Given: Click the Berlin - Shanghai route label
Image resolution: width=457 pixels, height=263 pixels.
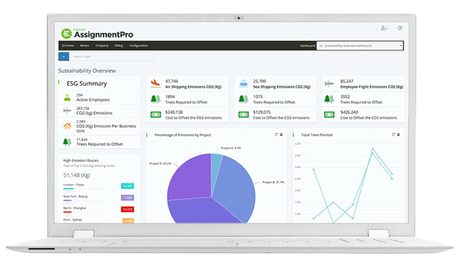Looking at the screenshot, I should [75, 208].
